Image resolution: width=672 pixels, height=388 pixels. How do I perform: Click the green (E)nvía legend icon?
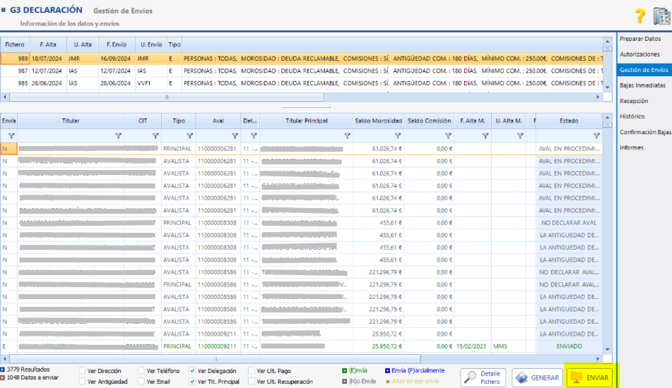(343, 370)
